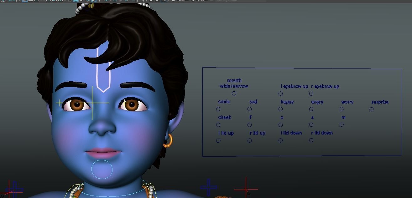
Task: Select the l lid up control circle
Action: (x=218, y=140)
